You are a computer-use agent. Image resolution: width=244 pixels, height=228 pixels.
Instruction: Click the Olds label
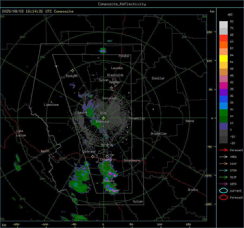coord(103,113)
